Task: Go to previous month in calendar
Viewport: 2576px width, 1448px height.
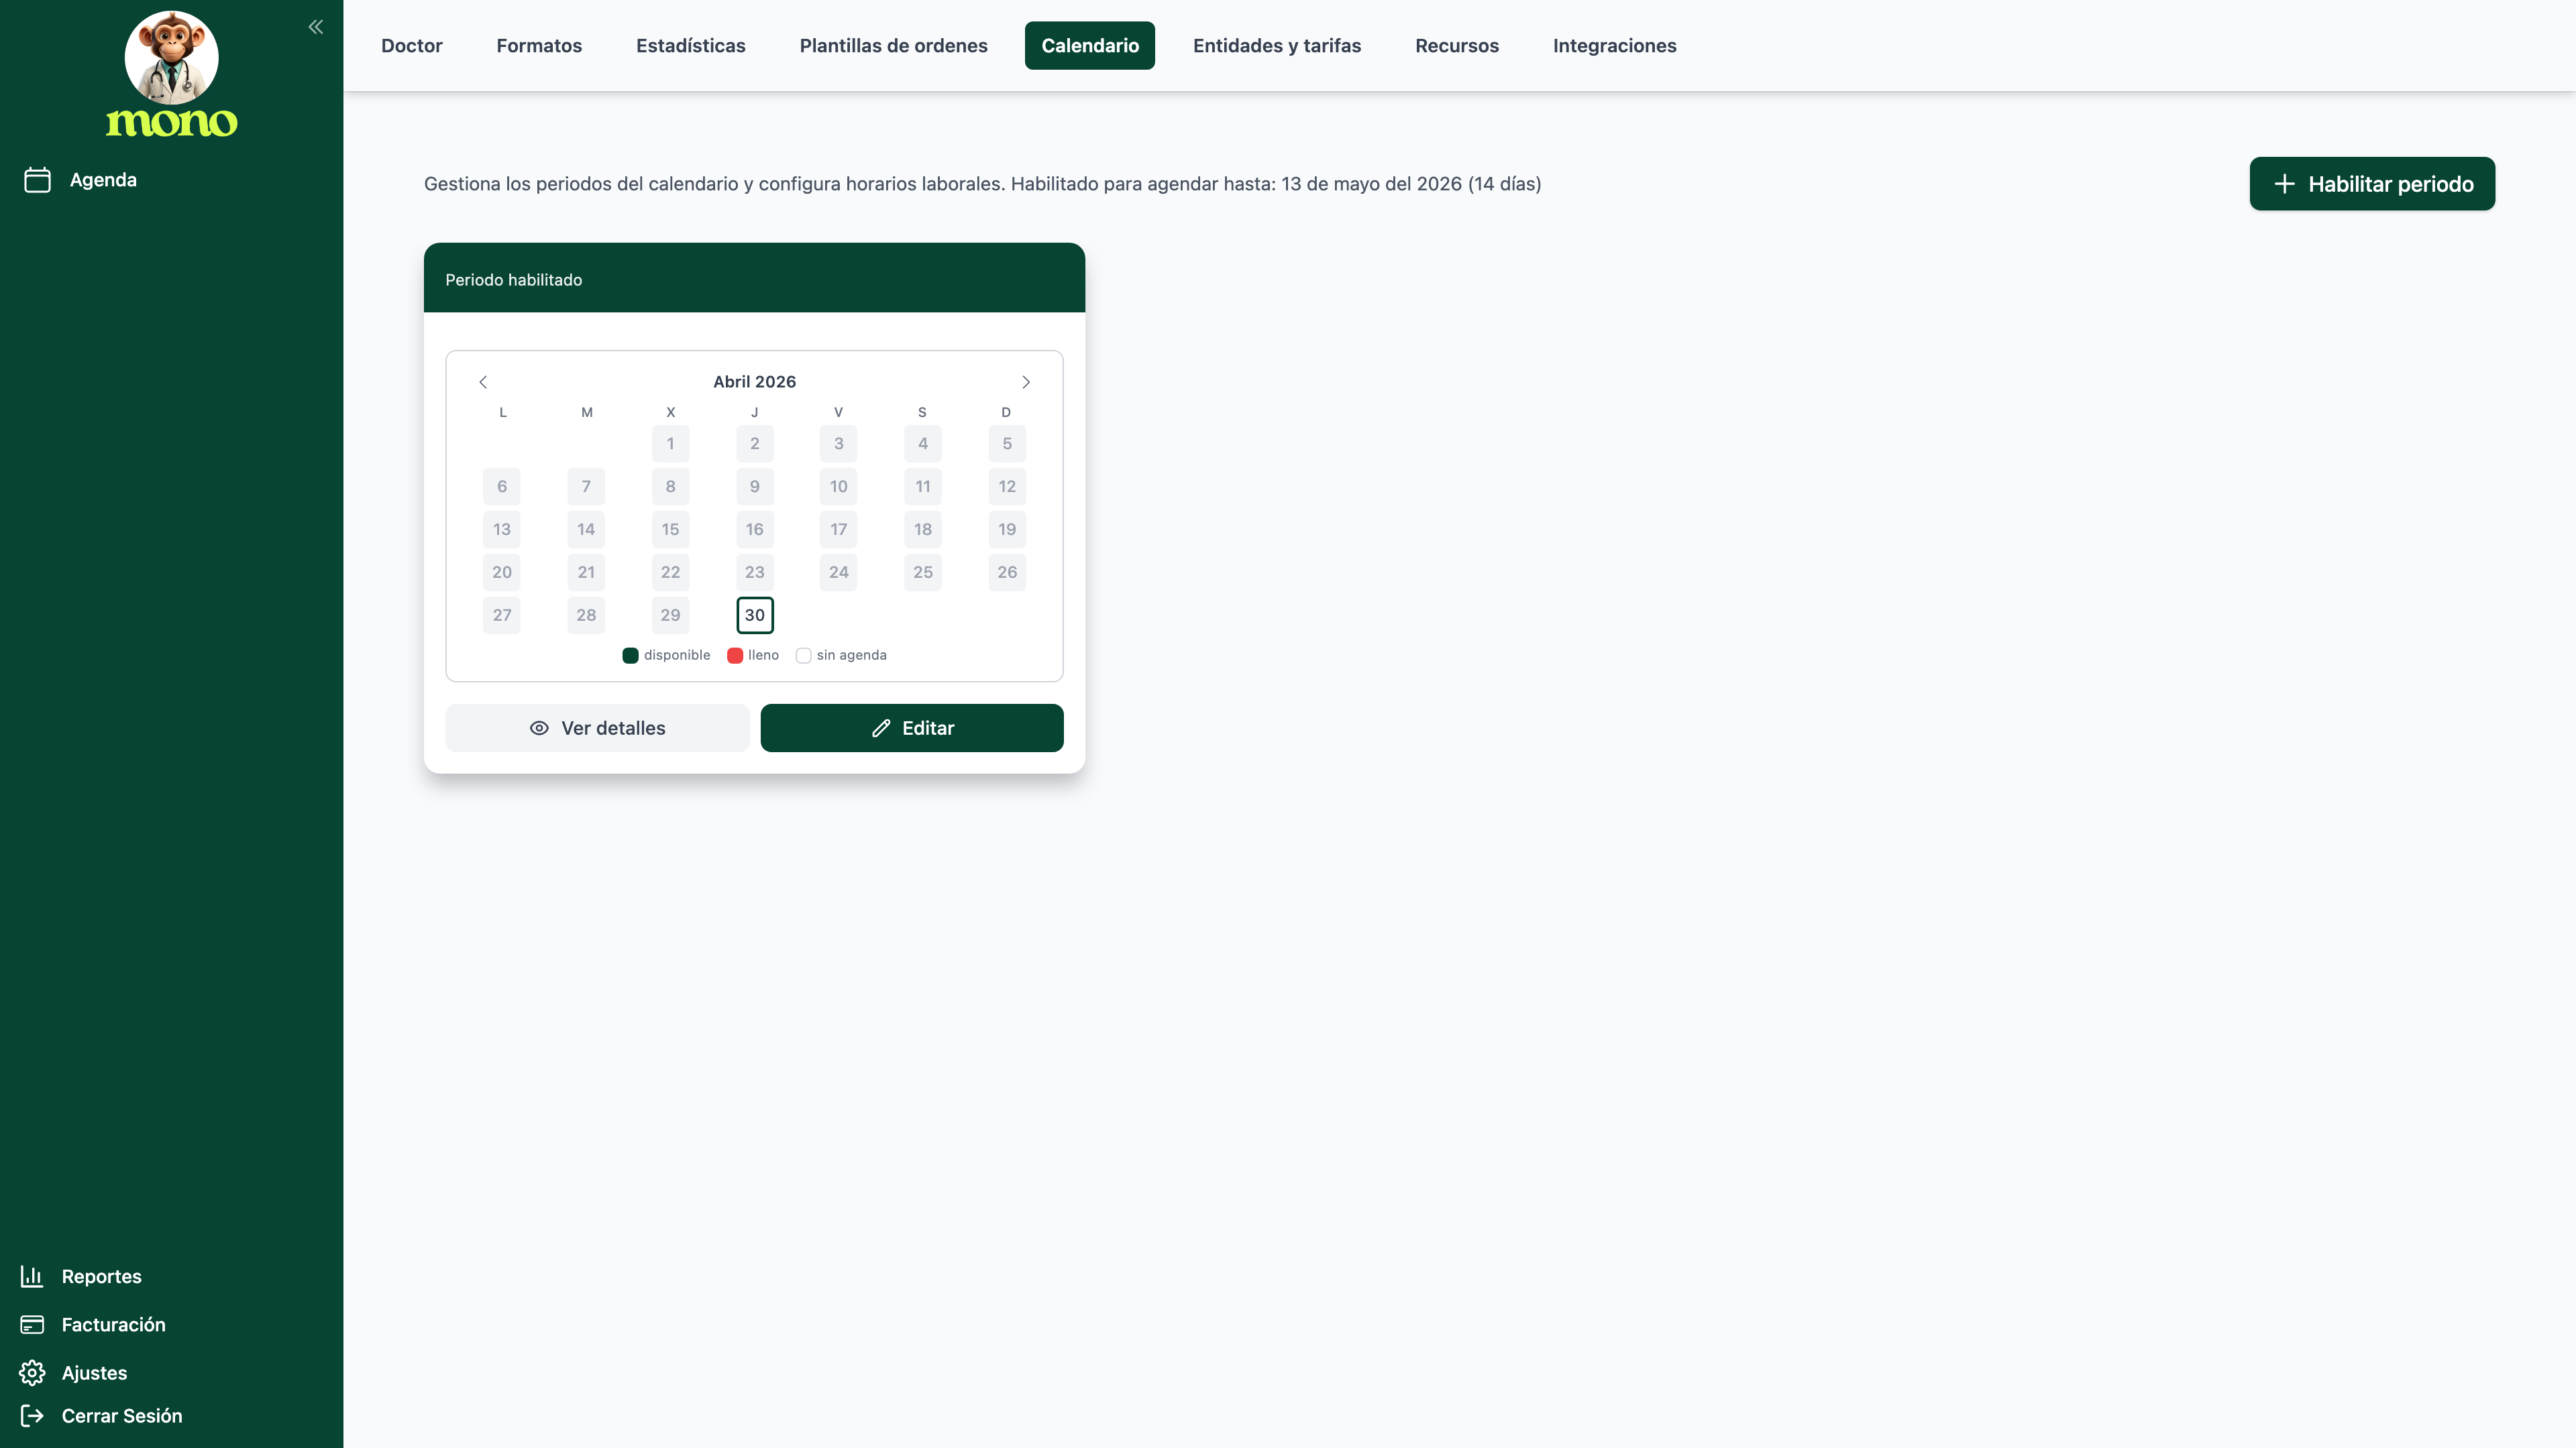Action: coord(483,381)
